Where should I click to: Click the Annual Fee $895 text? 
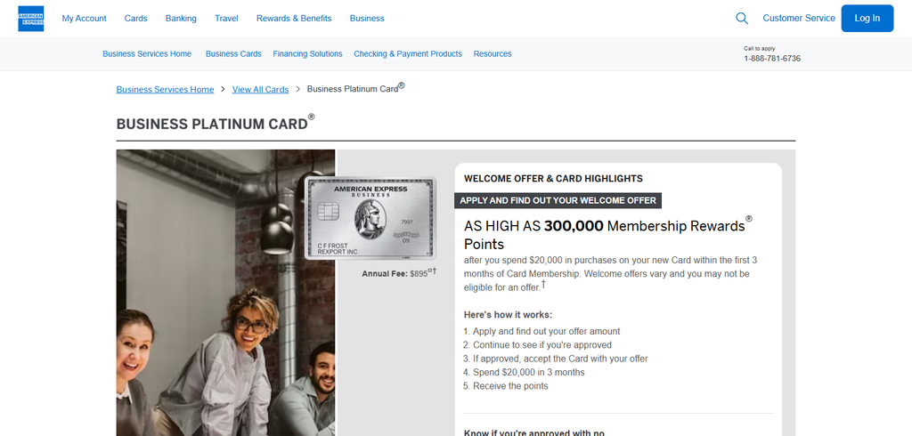tap(399, 272)
